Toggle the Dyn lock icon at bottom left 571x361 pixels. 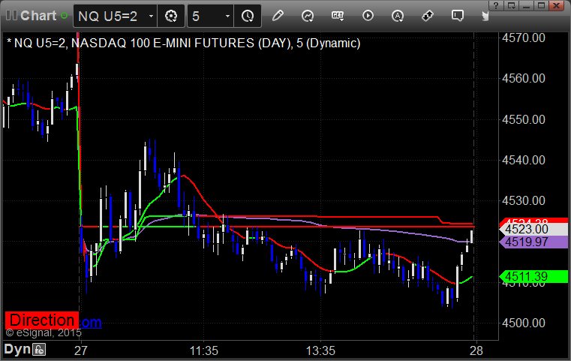(39, 349)
